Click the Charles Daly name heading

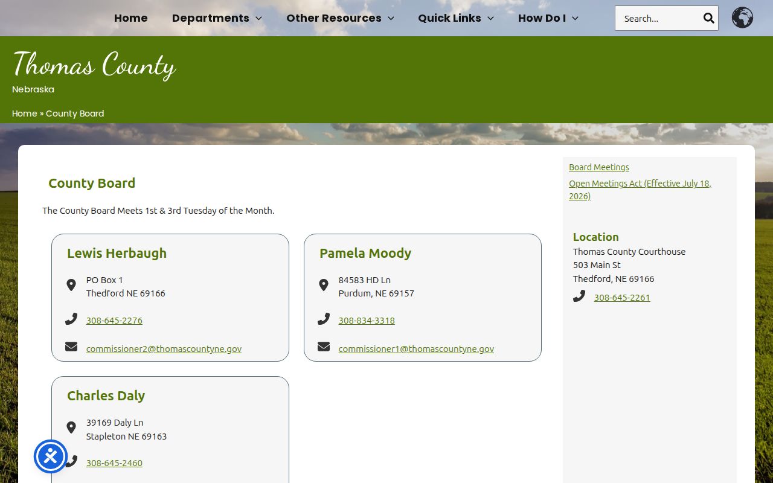point(106,395)
